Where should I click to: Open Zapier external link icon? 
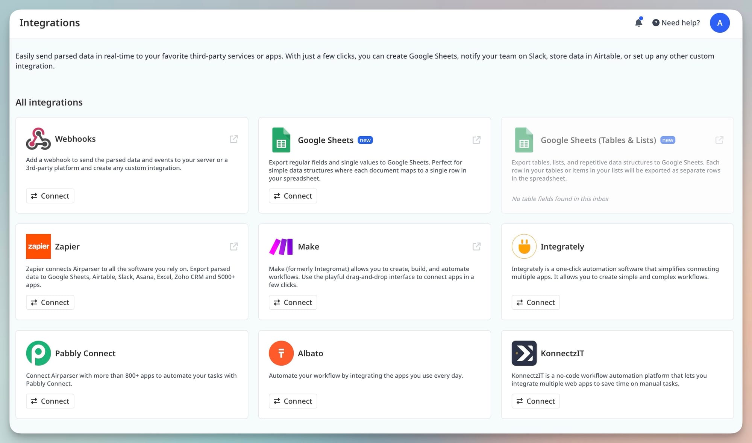233,247
